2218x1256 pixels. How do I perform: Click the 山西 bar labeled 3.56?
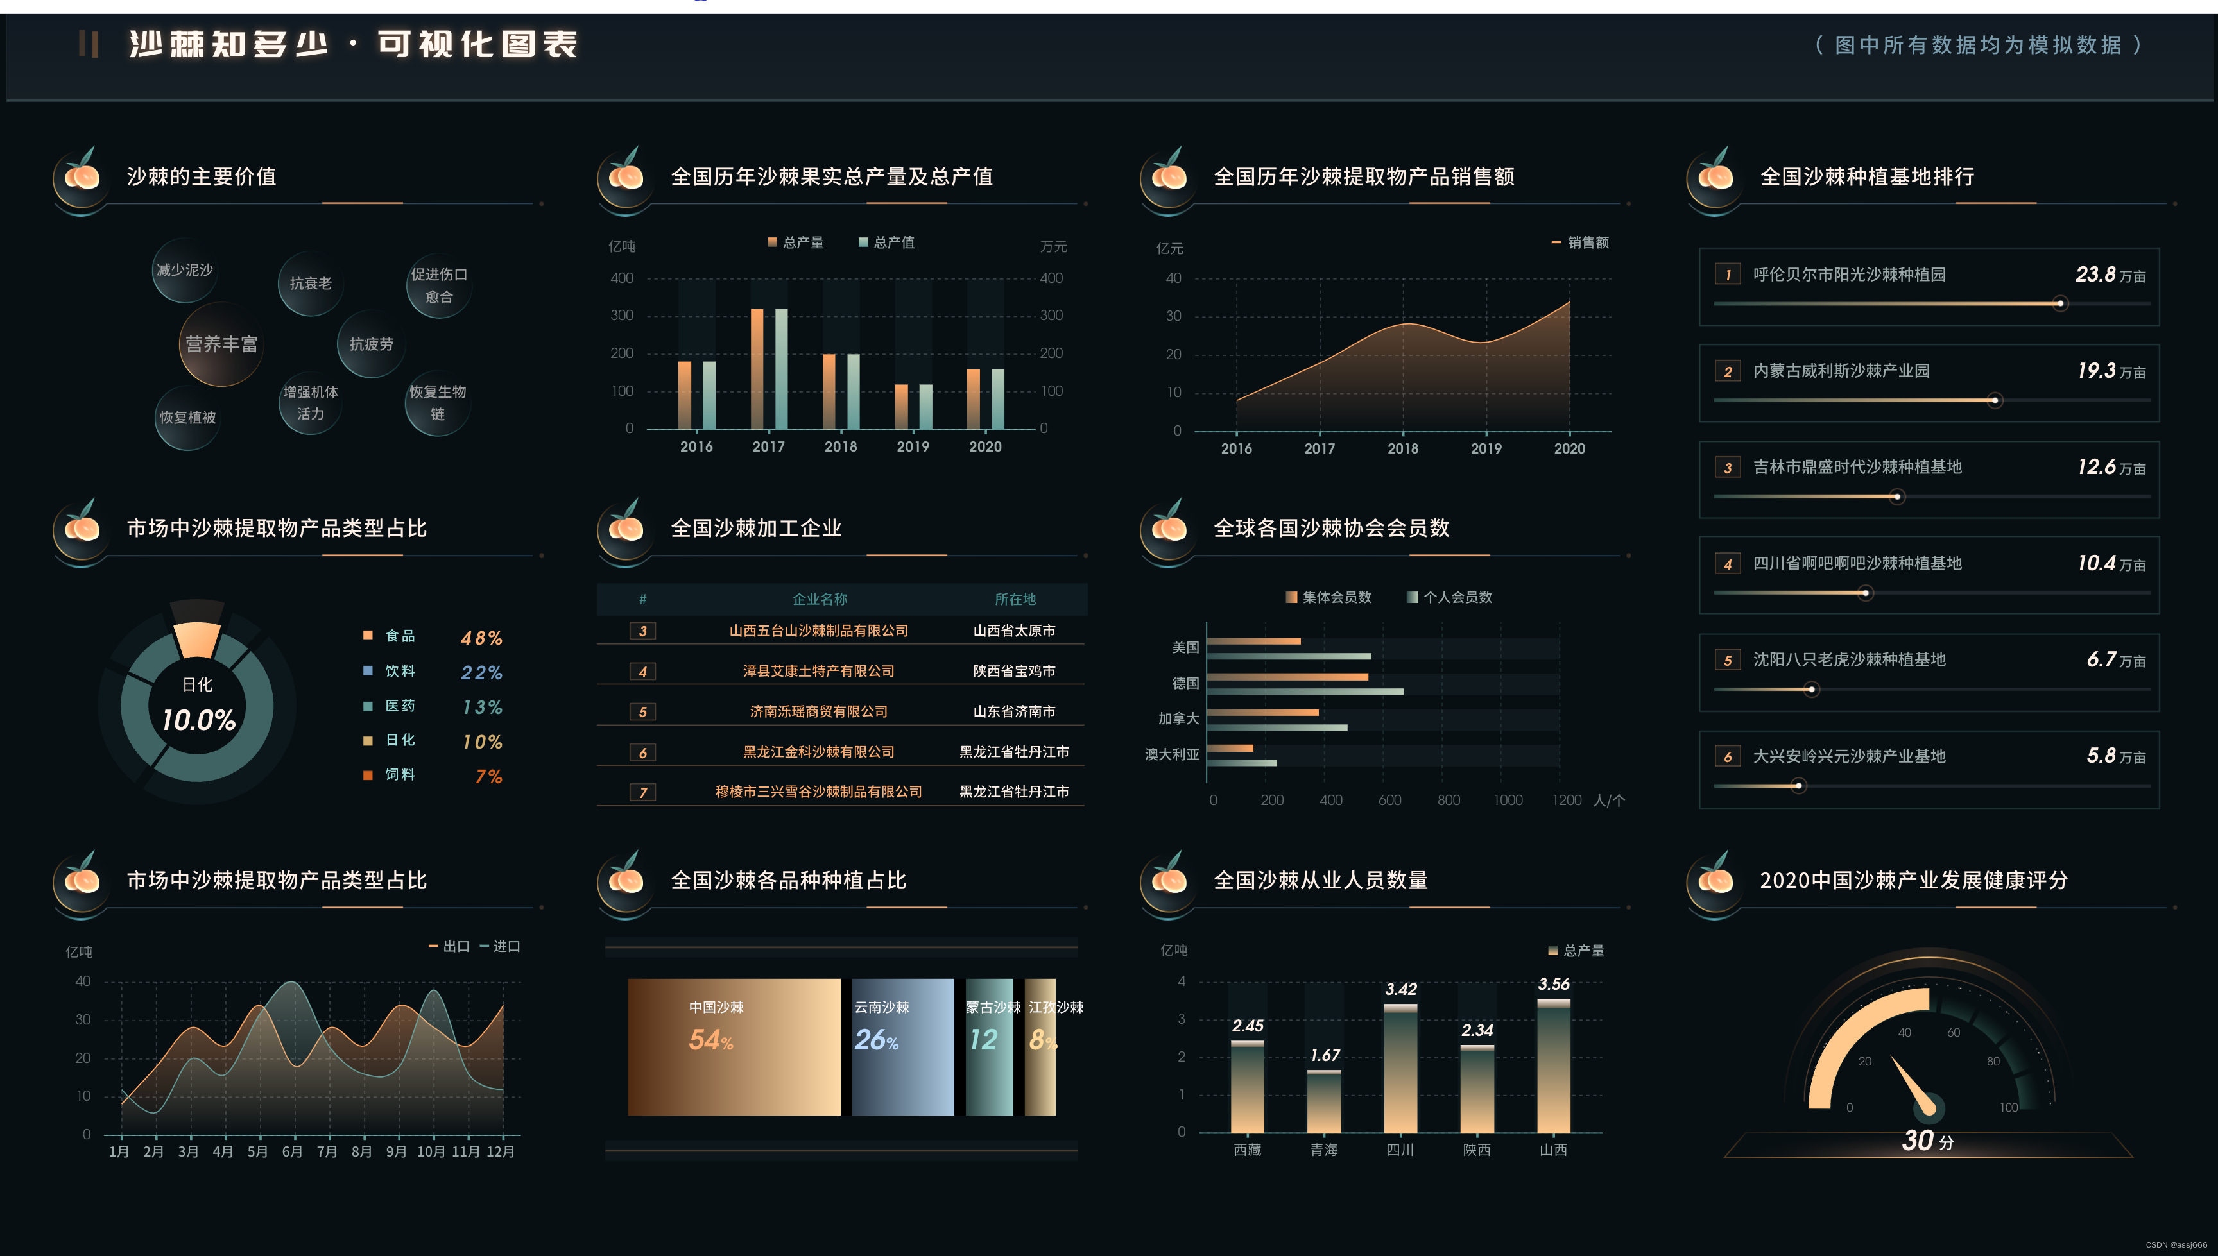[x=1552, y=1065]
